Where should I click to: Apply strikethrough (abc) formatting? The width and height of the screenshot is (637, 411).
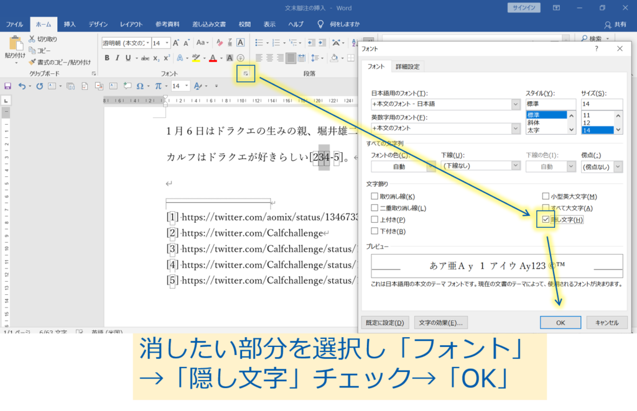(x=145, y=58)
